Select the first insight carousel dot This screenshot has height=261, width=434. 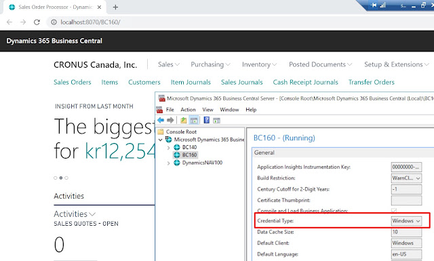pyautogui.click(x=56, y=178)
